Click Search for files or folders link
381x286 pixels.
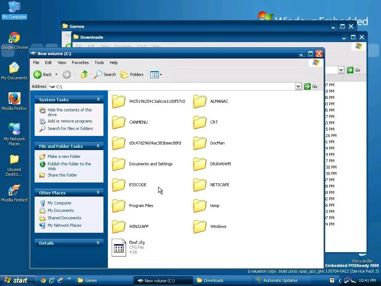70,128
